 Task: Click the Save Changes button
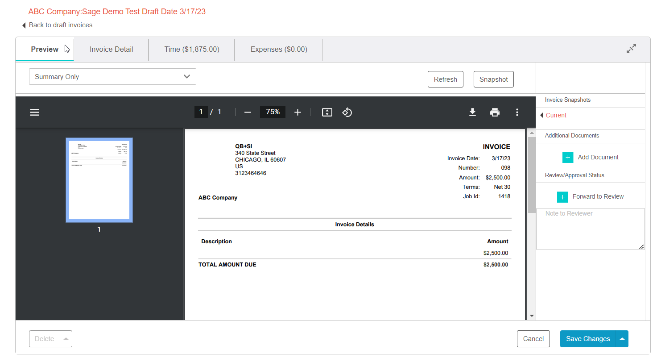(588, 339)
